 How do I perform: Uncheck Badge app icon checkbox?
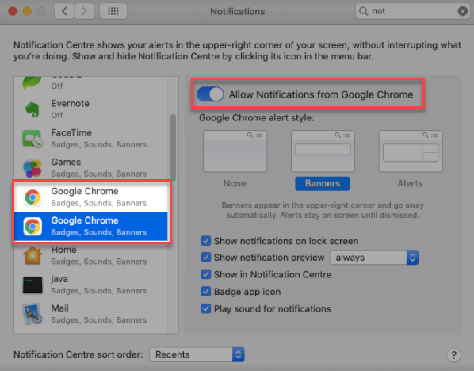[206, 292]
